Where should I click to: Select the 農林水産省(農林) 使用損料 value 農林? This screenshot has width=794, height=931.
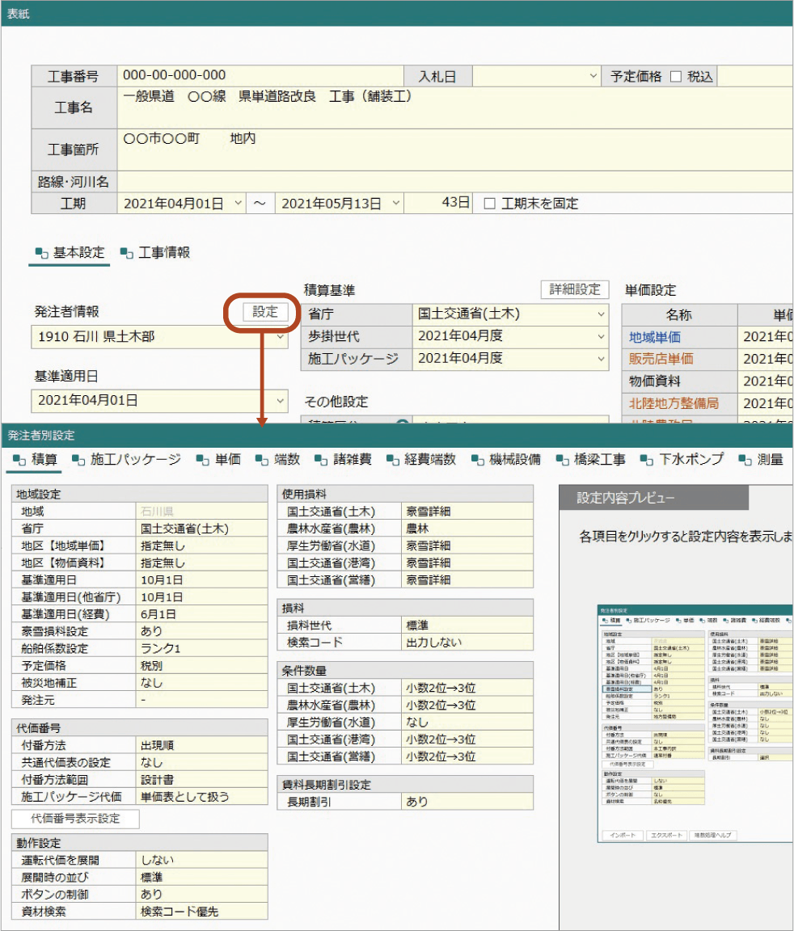point(467,529)
